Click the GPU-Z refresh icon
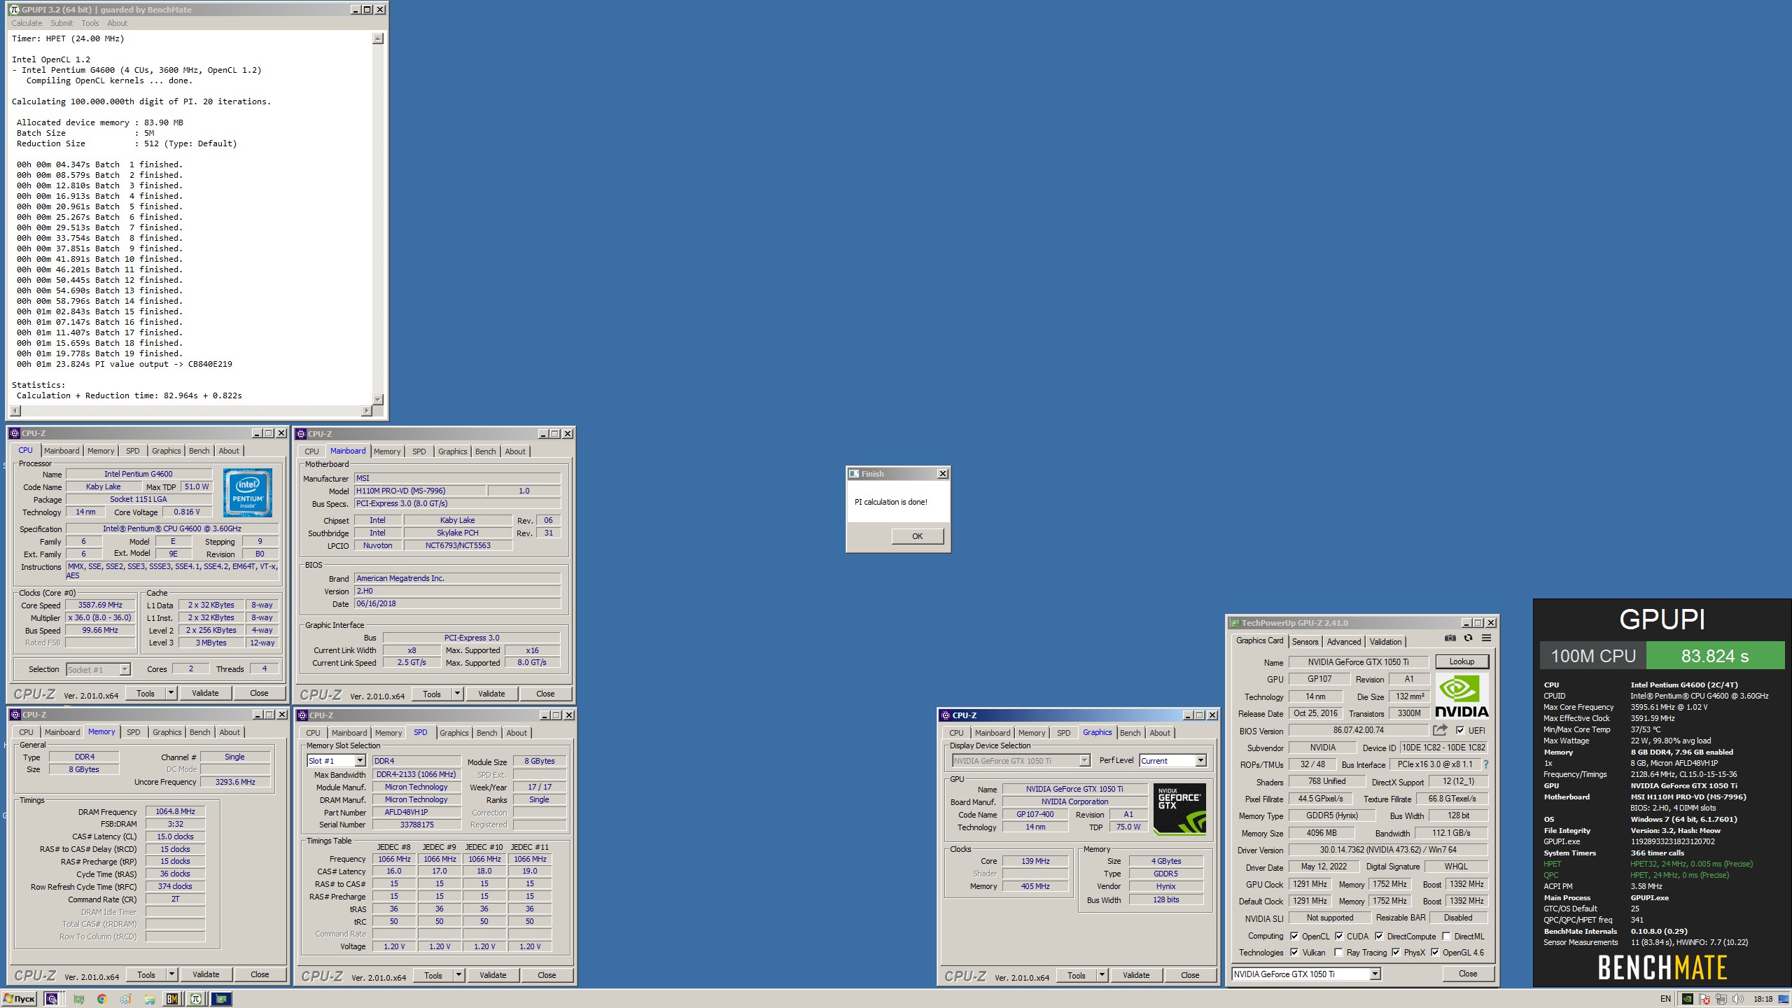 point(1468,638)
